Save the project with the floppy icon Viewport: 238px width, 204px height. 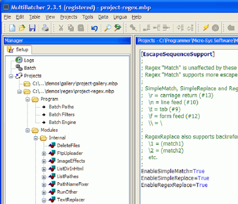click(32, 28)
